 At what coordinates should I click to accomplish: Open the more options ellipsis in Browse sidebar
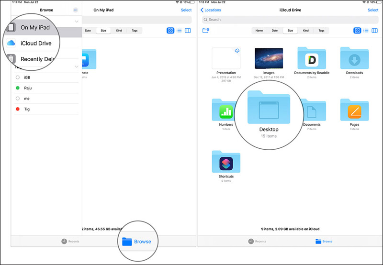(76, 10)
